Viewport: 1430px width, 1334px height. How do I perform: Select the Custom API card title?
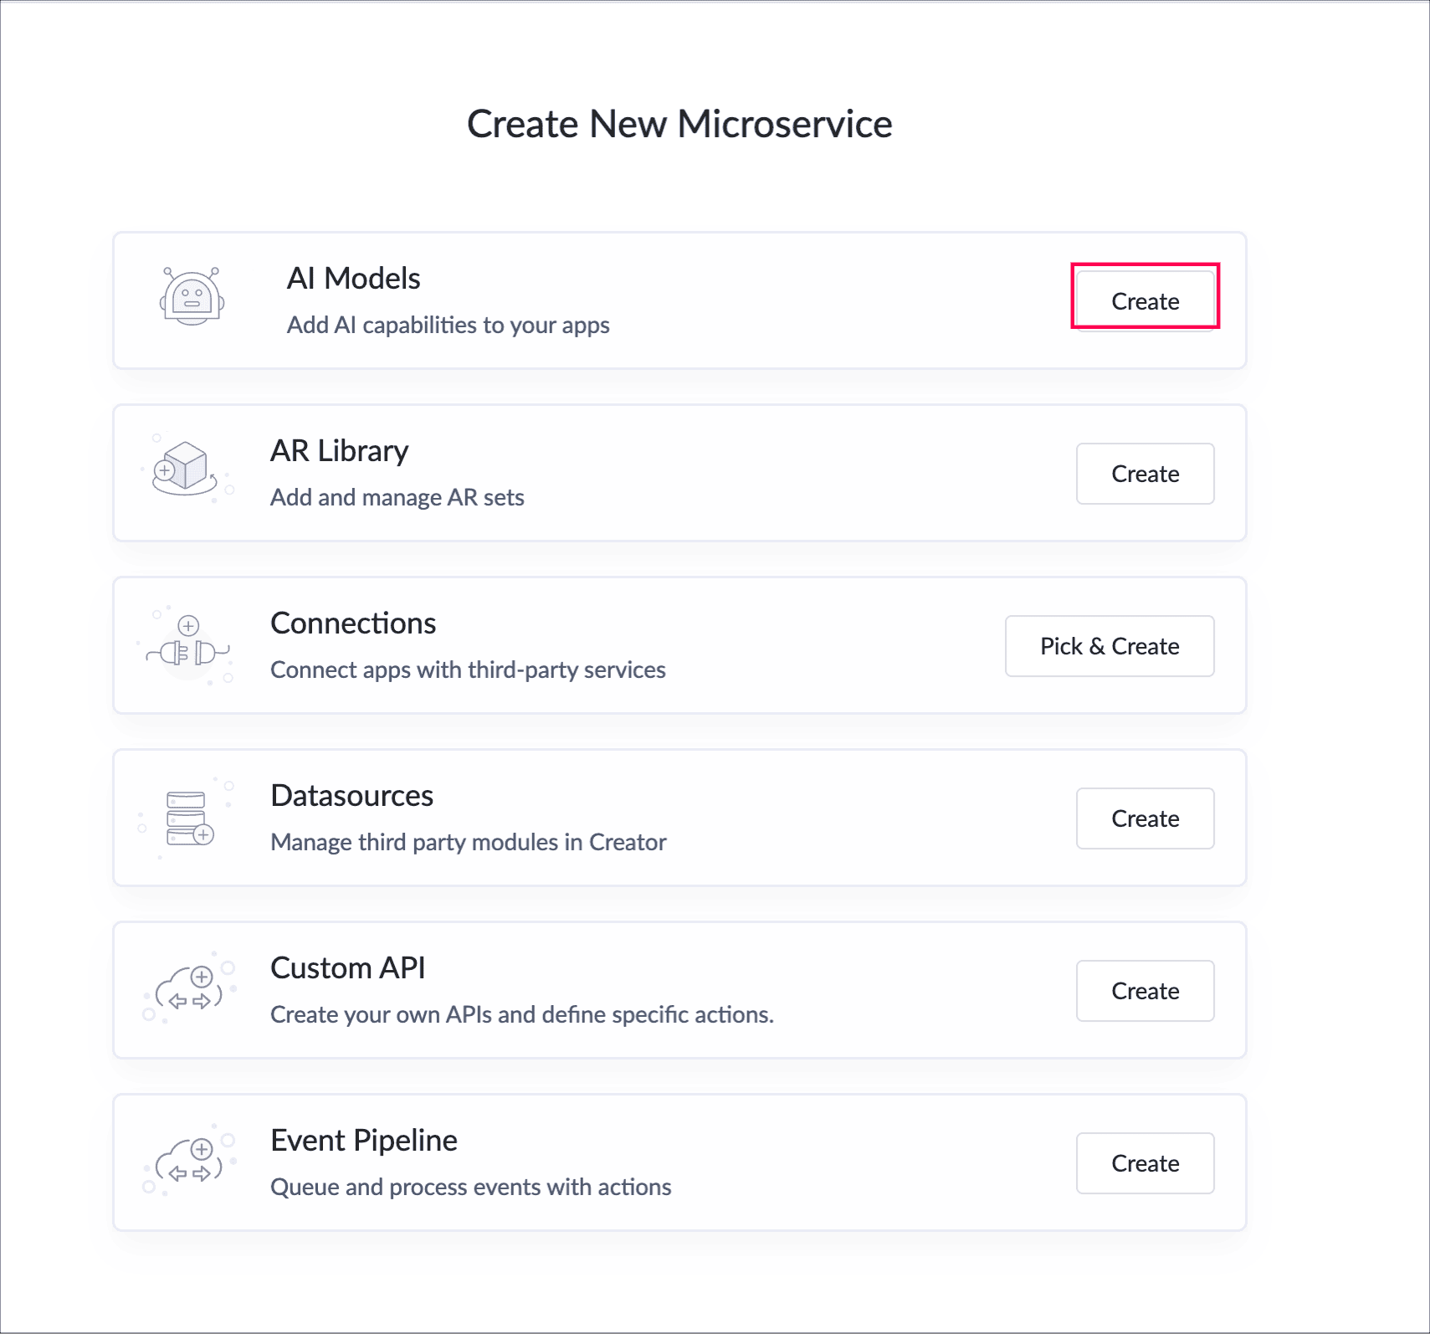coord(347,967)
